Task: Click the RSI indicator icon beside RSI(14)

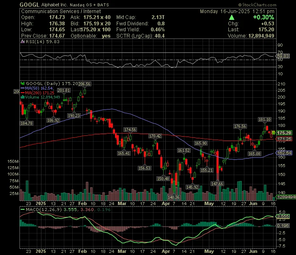Action: click(x=23, y=41)
